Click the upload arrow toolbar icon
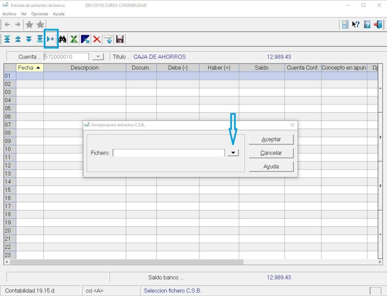 (x=108, y=39)
